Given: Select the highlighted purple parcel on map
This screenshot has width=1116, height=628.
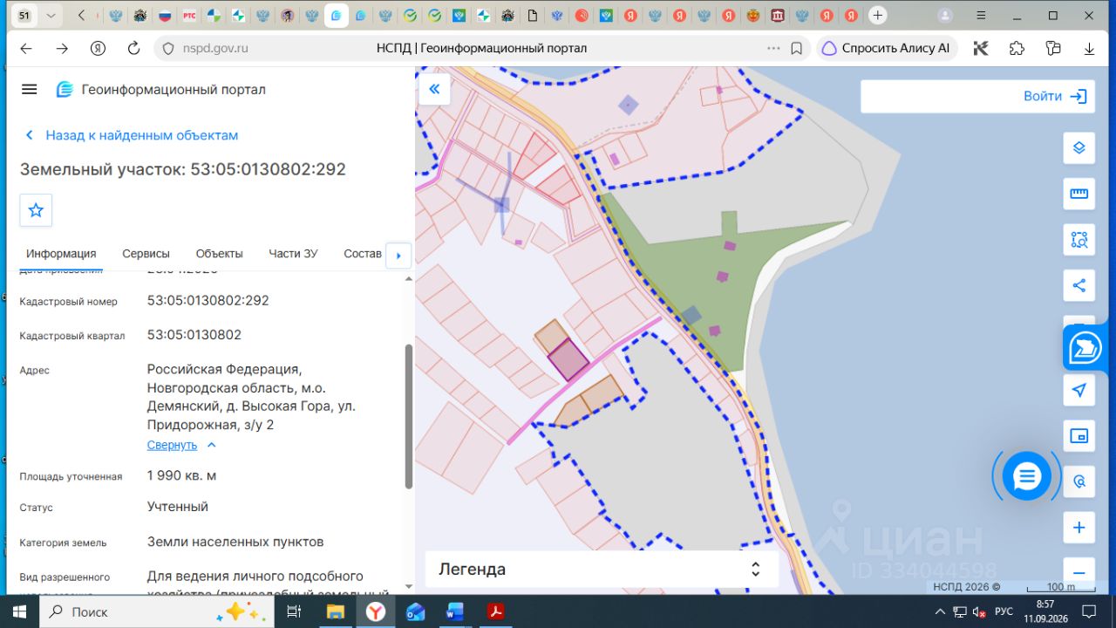Looking at the screenshot, I should (x=568, y=359).
